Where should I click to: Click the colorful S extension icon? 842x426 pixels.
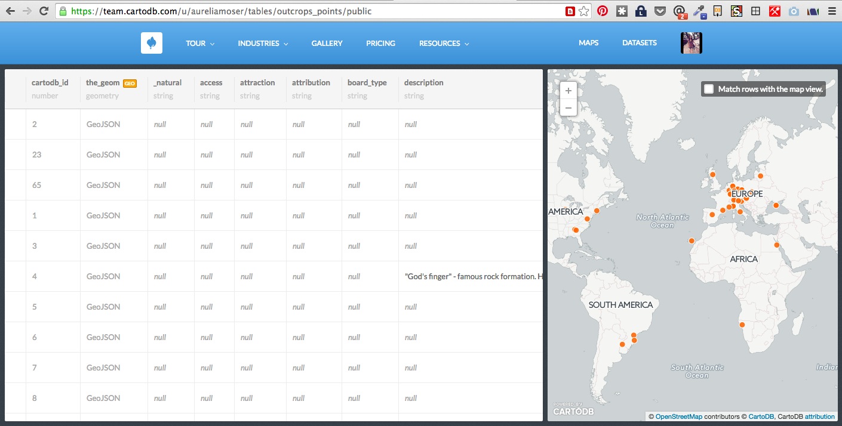point(736,11)
